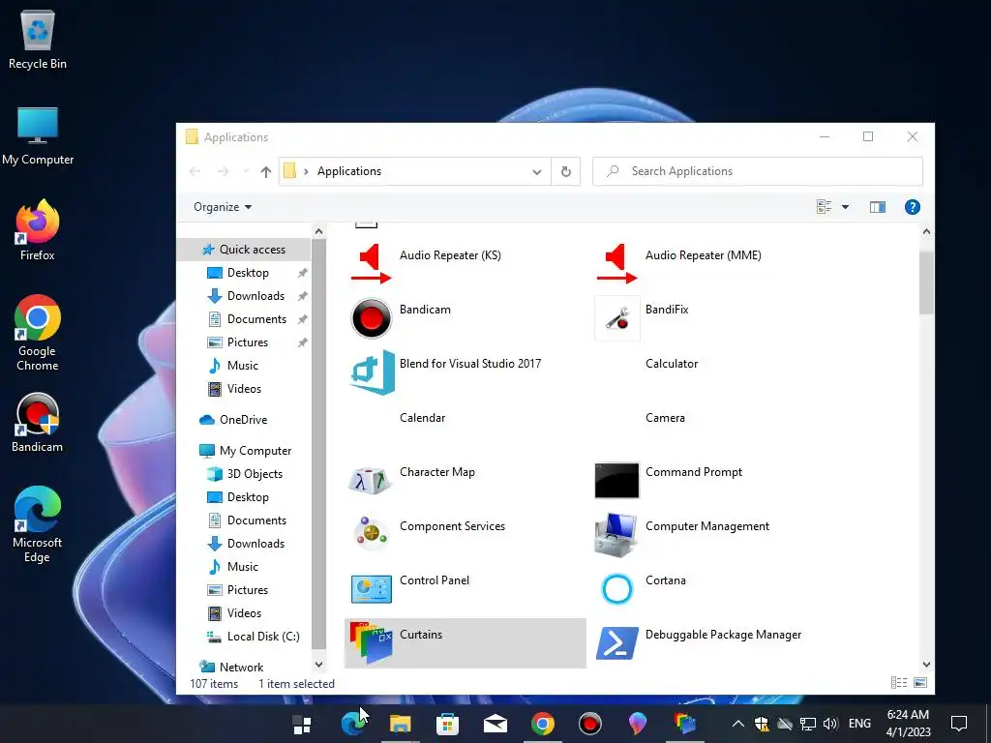Switch to details view in status bar
Screen dimensions: 991x743
(x=899, y=682)
